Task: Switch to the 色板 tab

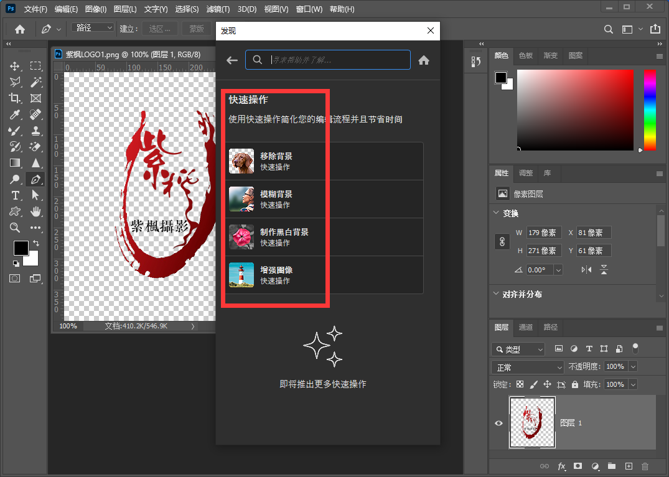Action: coord(526,55)
